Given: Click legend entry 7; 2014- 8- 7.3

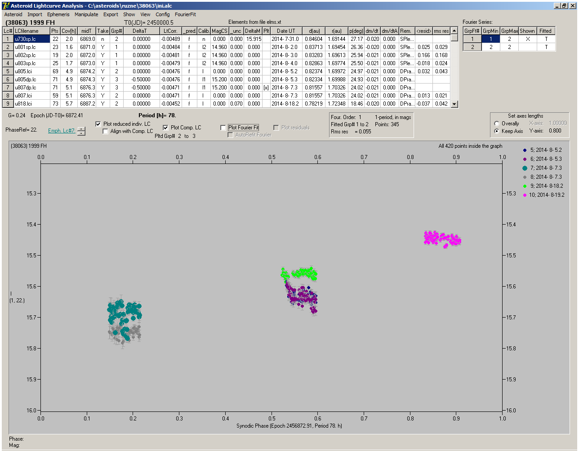Looking at the screenshot, I should coord(543,168).
